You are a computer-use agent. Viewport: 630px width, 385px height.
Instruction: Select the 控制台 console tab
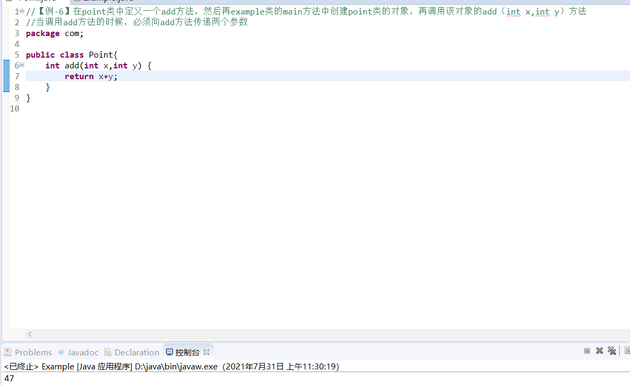187,352
